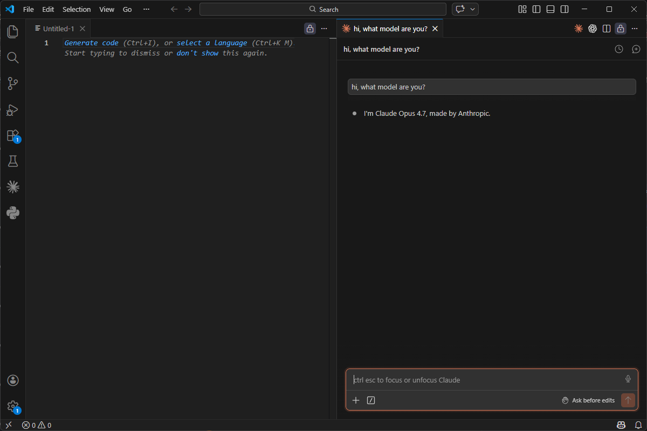Screen dimensions: 647x431
Task: Open more actions for Untitled-1 editor group
Action: pos(324,29)
